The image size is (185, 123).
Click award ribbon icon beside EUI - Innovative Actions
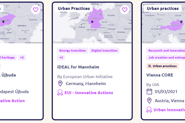coord(60,93)
